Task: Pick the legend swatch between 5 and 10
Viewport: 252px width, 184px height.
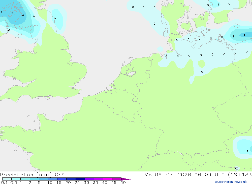Action: click(x=44, y=179)
